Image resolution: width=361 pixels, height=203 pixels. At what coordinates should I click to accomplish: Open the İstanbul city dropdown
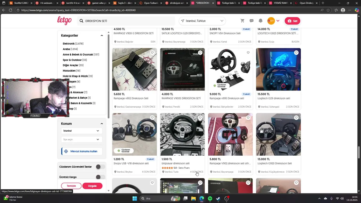(82, 131)
